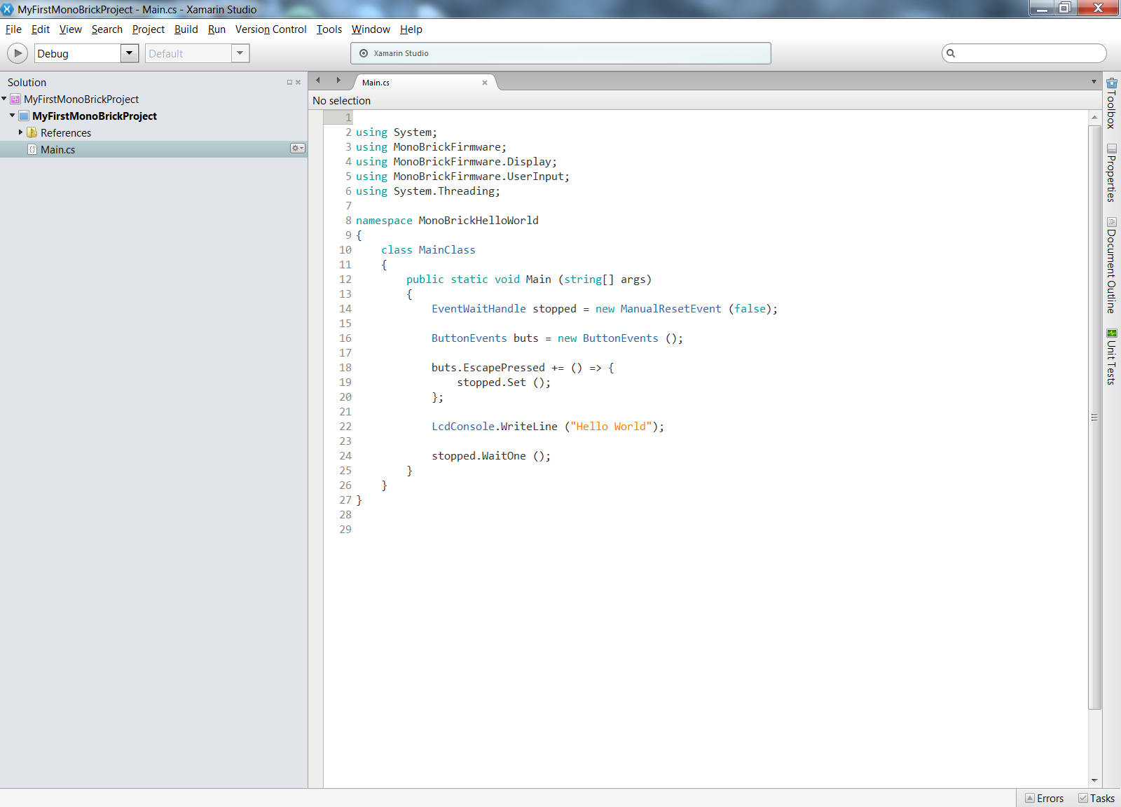Click the solution icon next to MyFirstMonoBrickProject
This screenshot has height=807, width=1121.
(15, 99)
